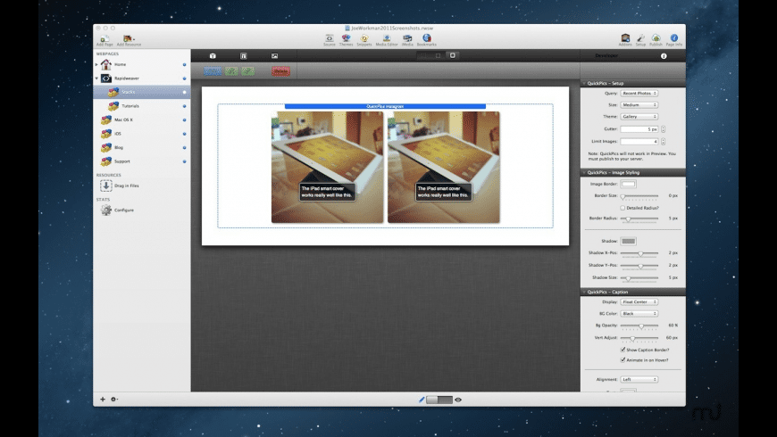777x437 pixels.
Task: Open the Snippets icon
Action: (x=364, y=38)
